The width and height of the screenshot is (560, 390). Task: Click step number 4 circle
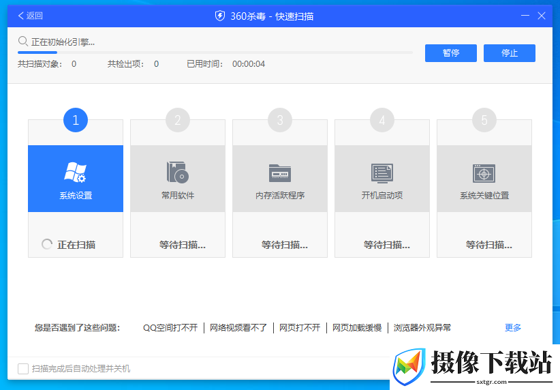click(382, 120)
